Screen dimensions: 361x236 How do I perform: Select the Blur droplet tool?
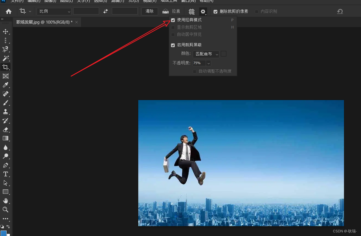[x=5, y=147]
